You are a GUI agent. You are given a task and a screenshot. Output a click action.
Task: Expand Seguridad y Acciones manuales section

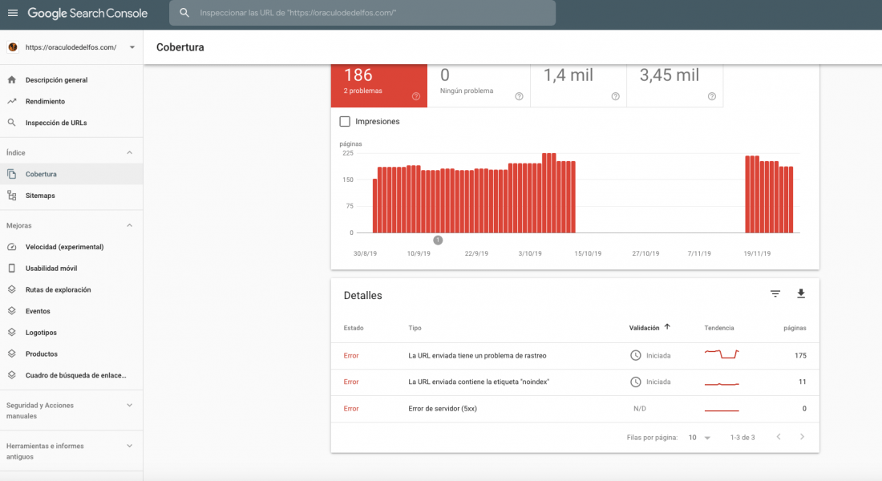pyautogui.click(x=129, y=405)
